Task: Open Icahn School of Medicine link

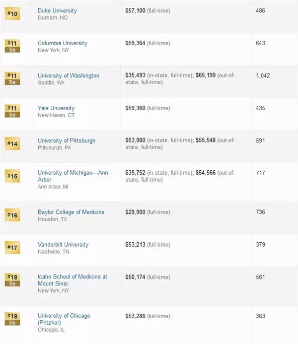Action: [72, 276]
